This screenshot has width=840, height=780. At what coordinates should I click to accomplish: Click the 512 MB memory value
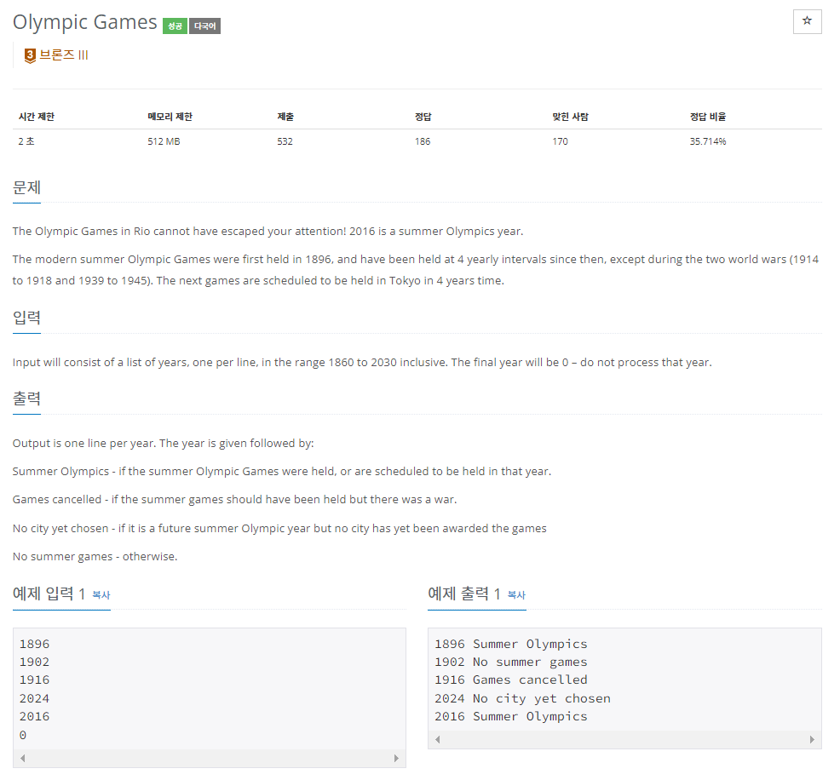[164, 141]
